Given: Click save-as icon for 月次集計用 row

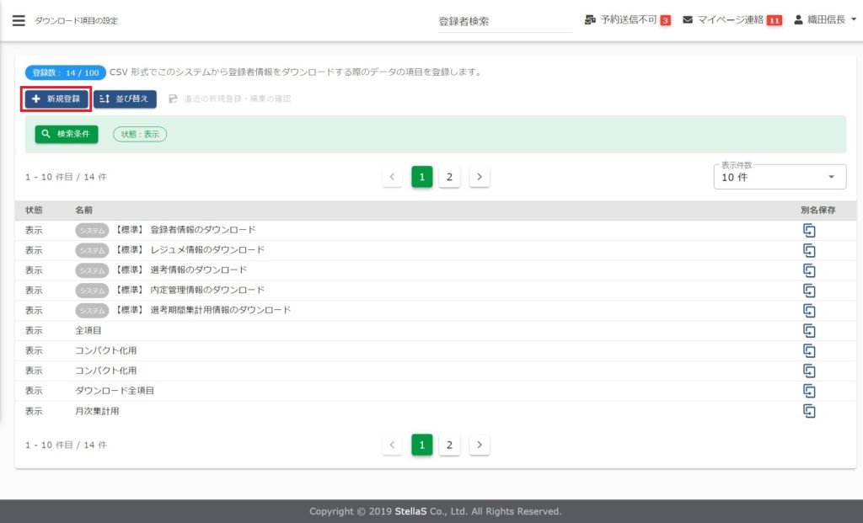Looking at the screenshot, I should coord(809,411).
